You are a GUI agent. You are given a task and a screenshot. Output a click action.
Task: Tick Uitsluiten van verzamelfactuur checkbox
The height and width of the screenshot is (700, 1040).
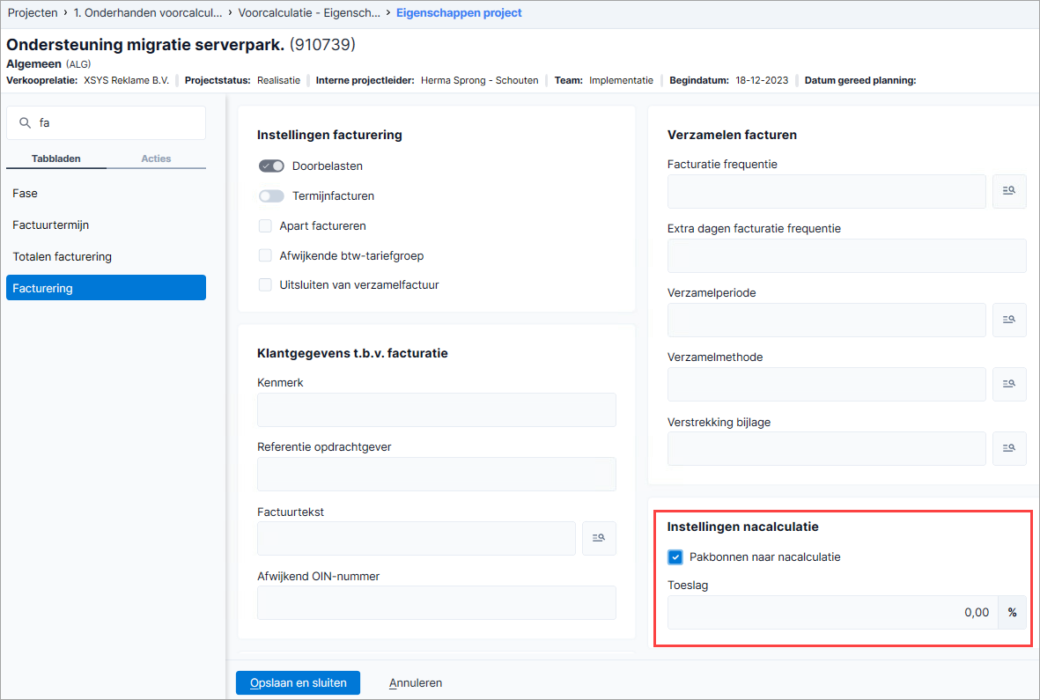click(265, 285)
